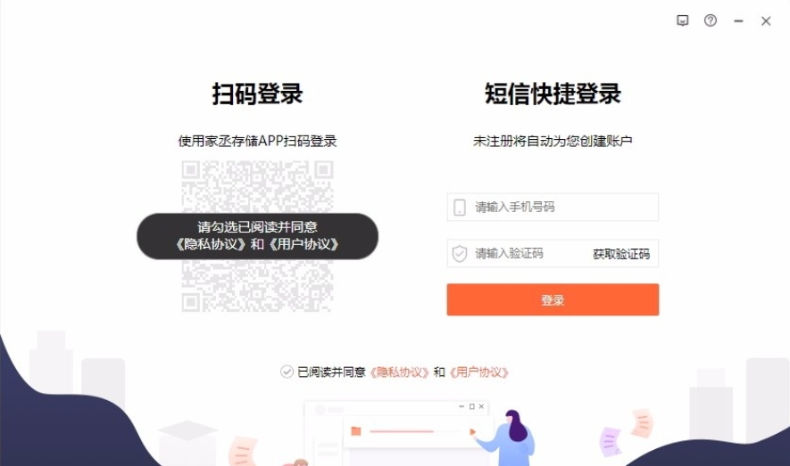Focus the 请输入验证码 input field
Viewport: 790px width, 466px height.
[519, 253]
